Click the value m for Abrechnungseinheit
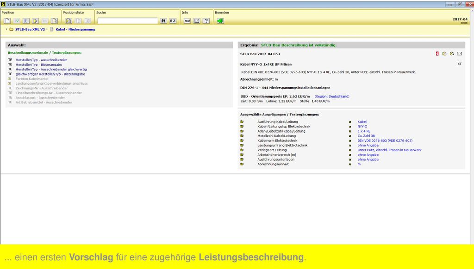 [359, 164]
